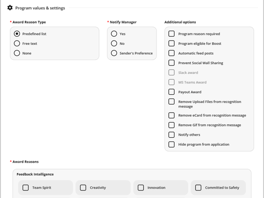Check Remove eCard from recognition message
Viewport: 264px width, 198px height.
[x=172, y=115]
